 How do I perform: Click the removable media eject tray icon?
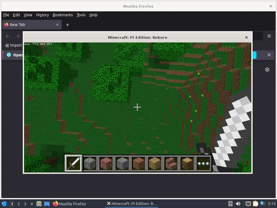tap(230, 204)
